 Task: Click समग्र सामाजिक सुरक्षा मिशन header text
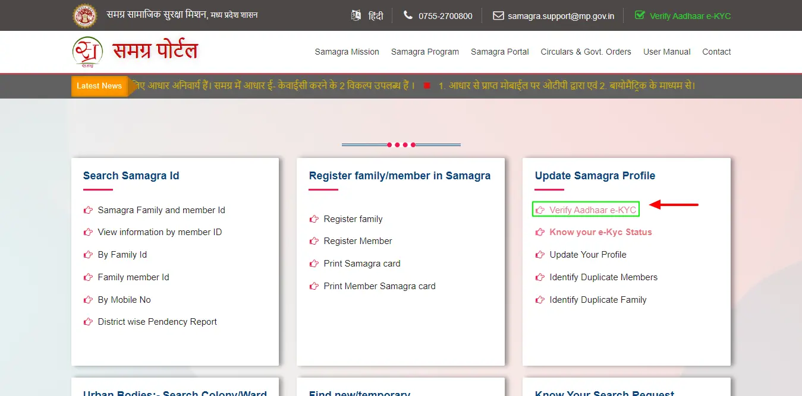(182, 15)
